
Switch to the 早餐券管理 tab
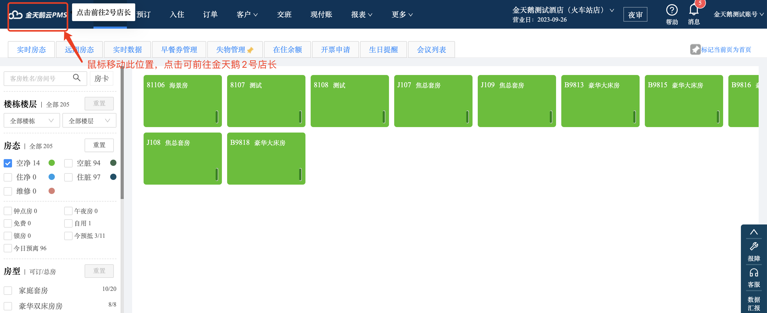click(x=179, y=49)
